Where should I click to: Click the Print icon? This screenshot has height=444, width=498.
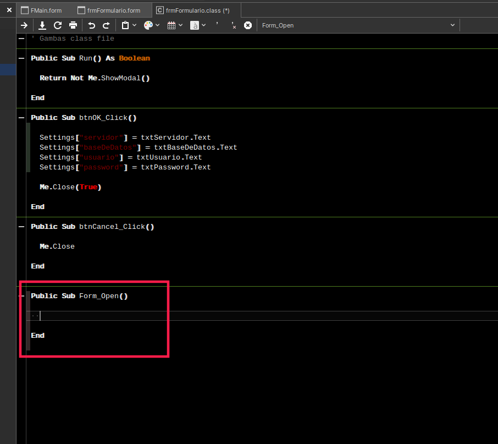click(73, 25)
